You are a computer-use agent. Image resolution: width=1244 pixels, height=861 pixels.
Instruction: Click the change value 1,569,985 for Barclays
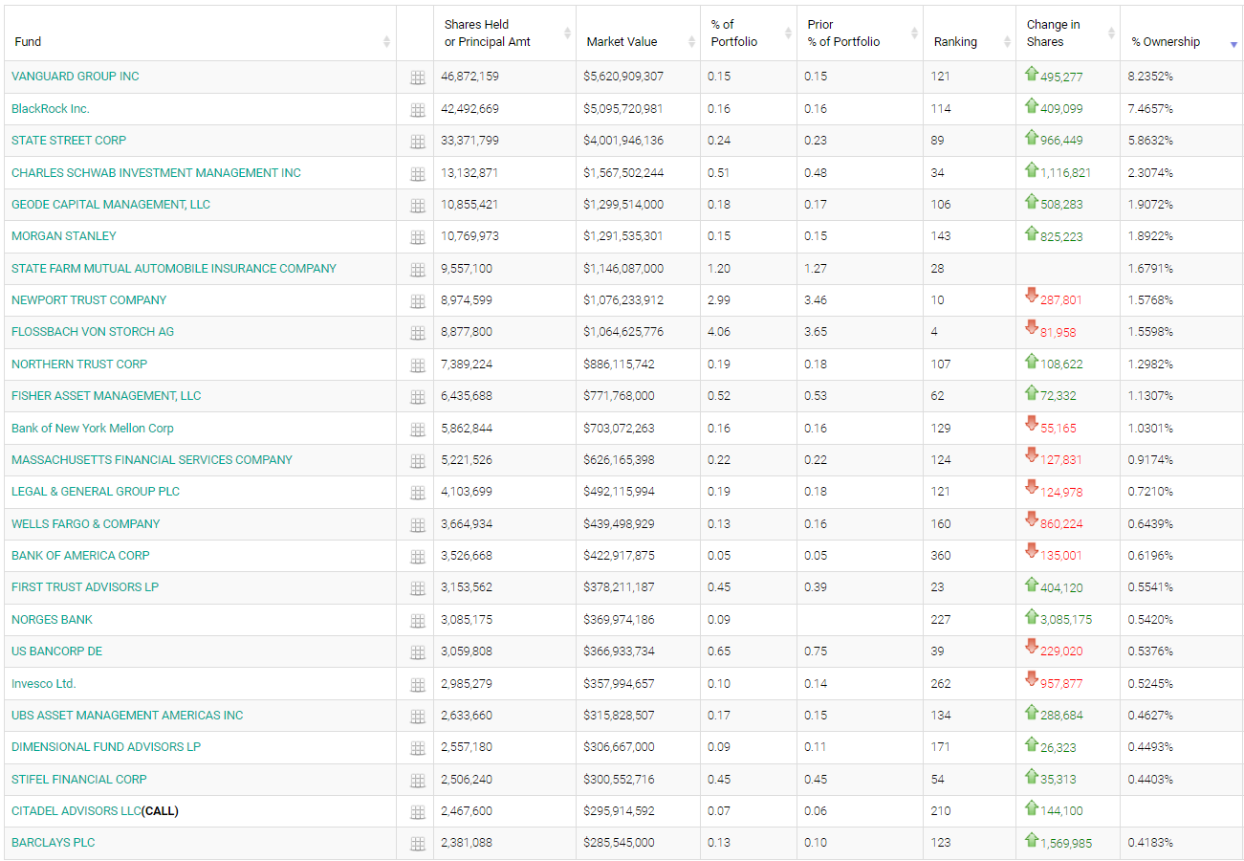pyautogui.click(x=1066, y=844)
